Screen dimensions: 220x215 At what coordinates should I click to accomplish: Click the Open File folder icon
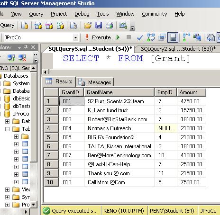click(x=88, y=26)
